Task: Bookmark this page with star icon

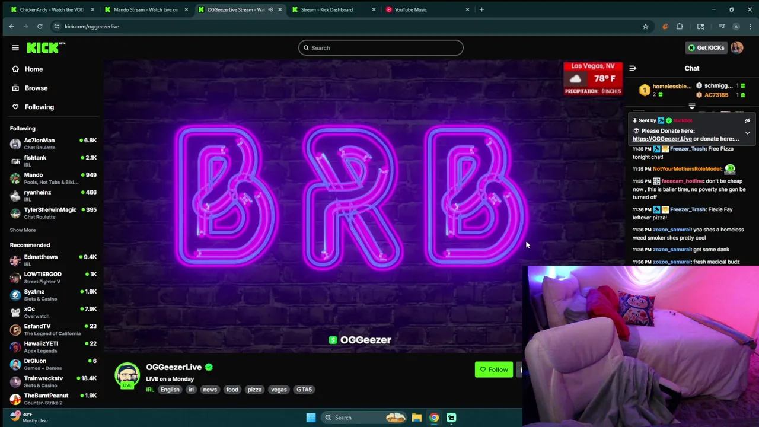Action: (x=645, y=26)
